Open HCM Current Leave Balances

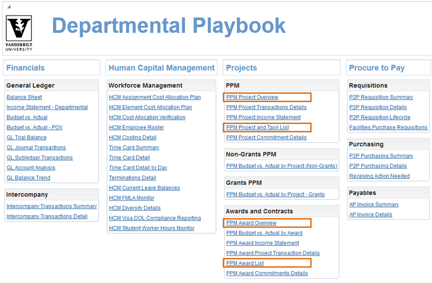pos(144,188)
